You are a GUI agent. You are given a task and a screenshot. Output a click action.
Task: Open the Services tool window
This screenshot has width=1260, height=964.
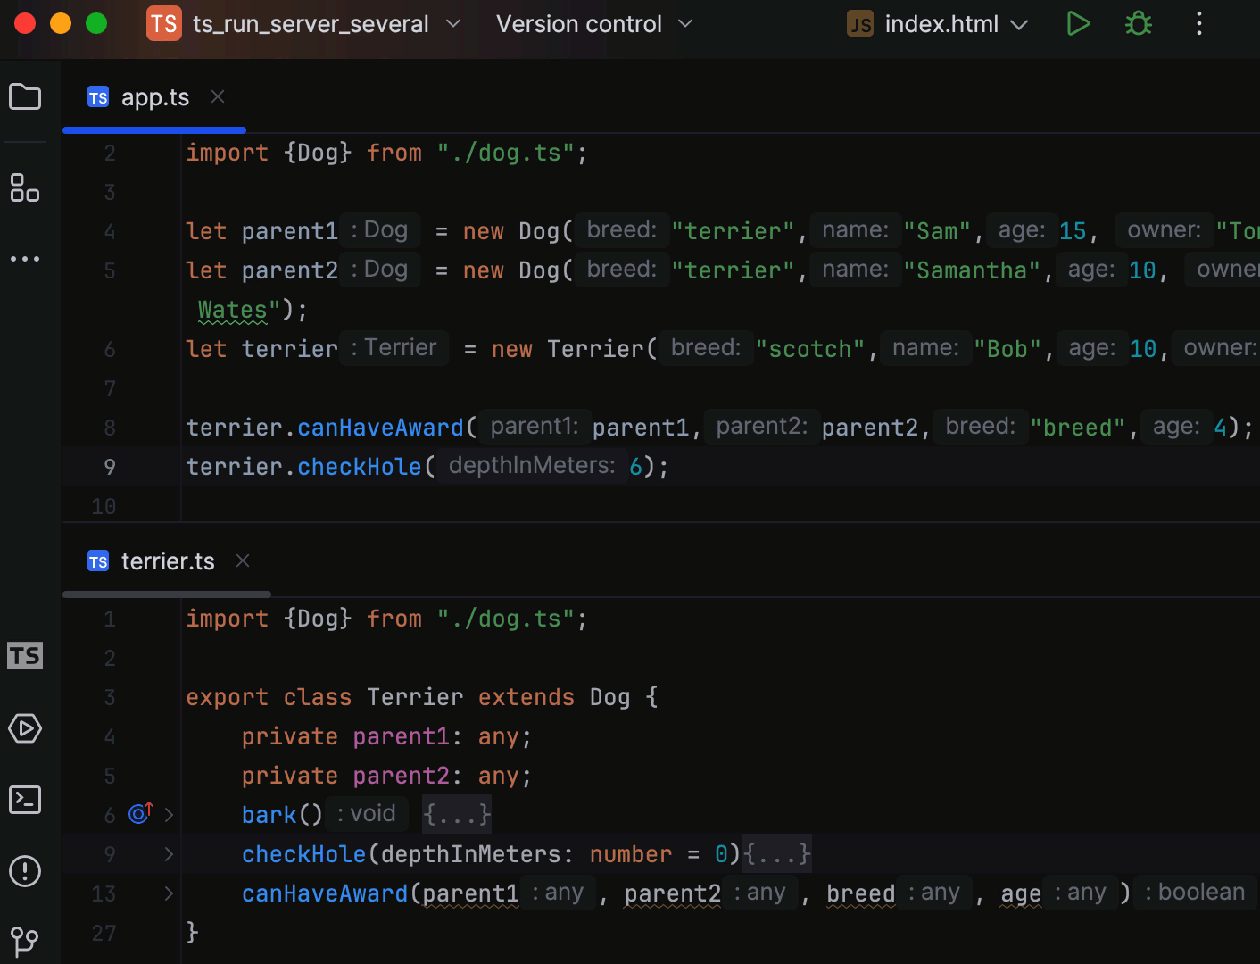25,729
